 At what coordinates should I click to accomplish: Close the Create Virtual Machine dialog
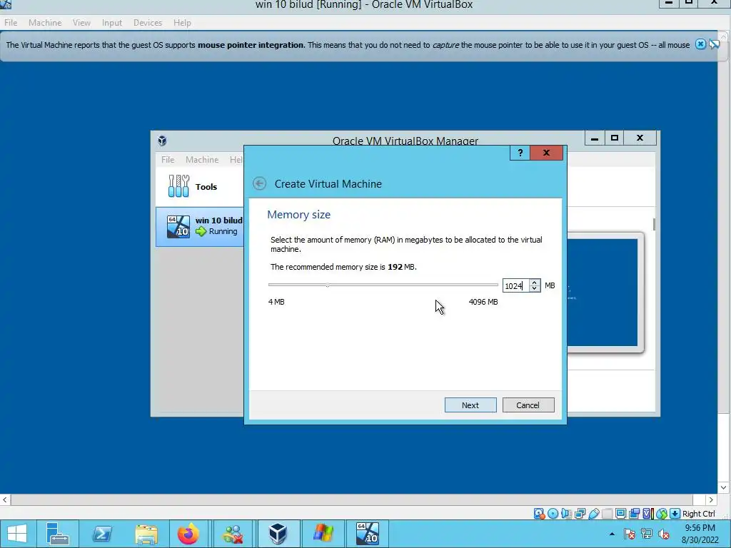click(546, 153)
